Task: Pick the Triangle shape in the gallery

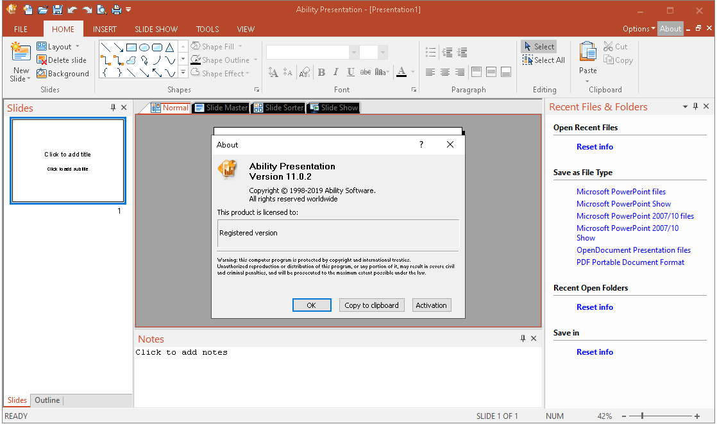Action: click(170, 47)
